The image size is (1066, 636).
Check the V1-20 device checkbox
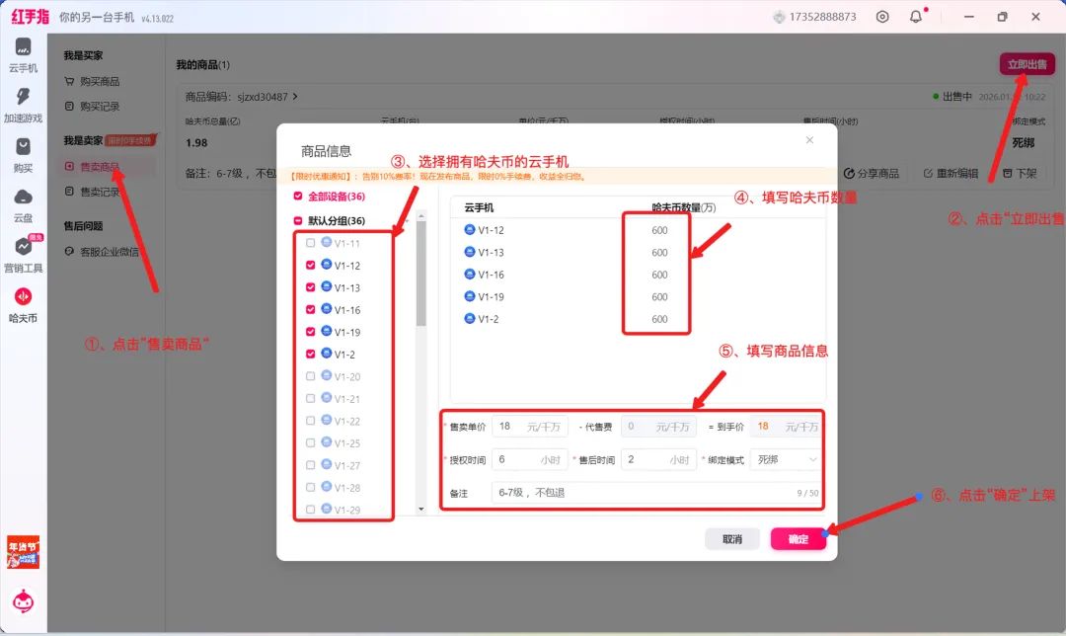click(311, 376)
